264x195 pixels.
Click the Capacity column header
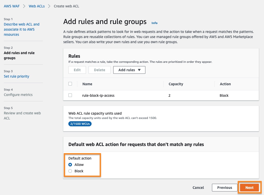click(x=176, y=84)
